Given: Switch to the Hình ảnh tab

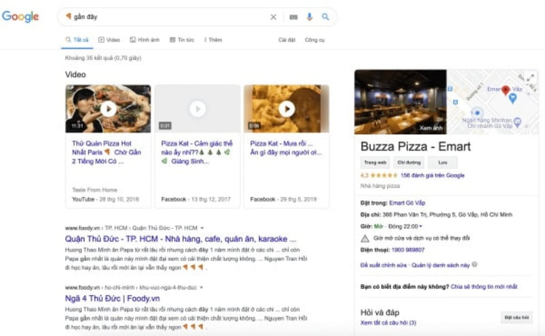Looking at the screenshot, I should [144, 40].
